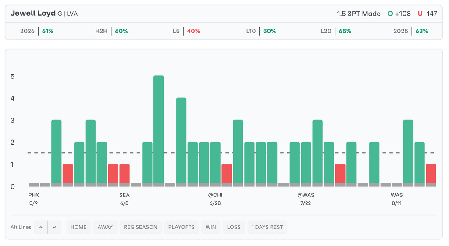Click the 1.5 3PT Made prop label

pyautogui.click(x=359, y=14)
